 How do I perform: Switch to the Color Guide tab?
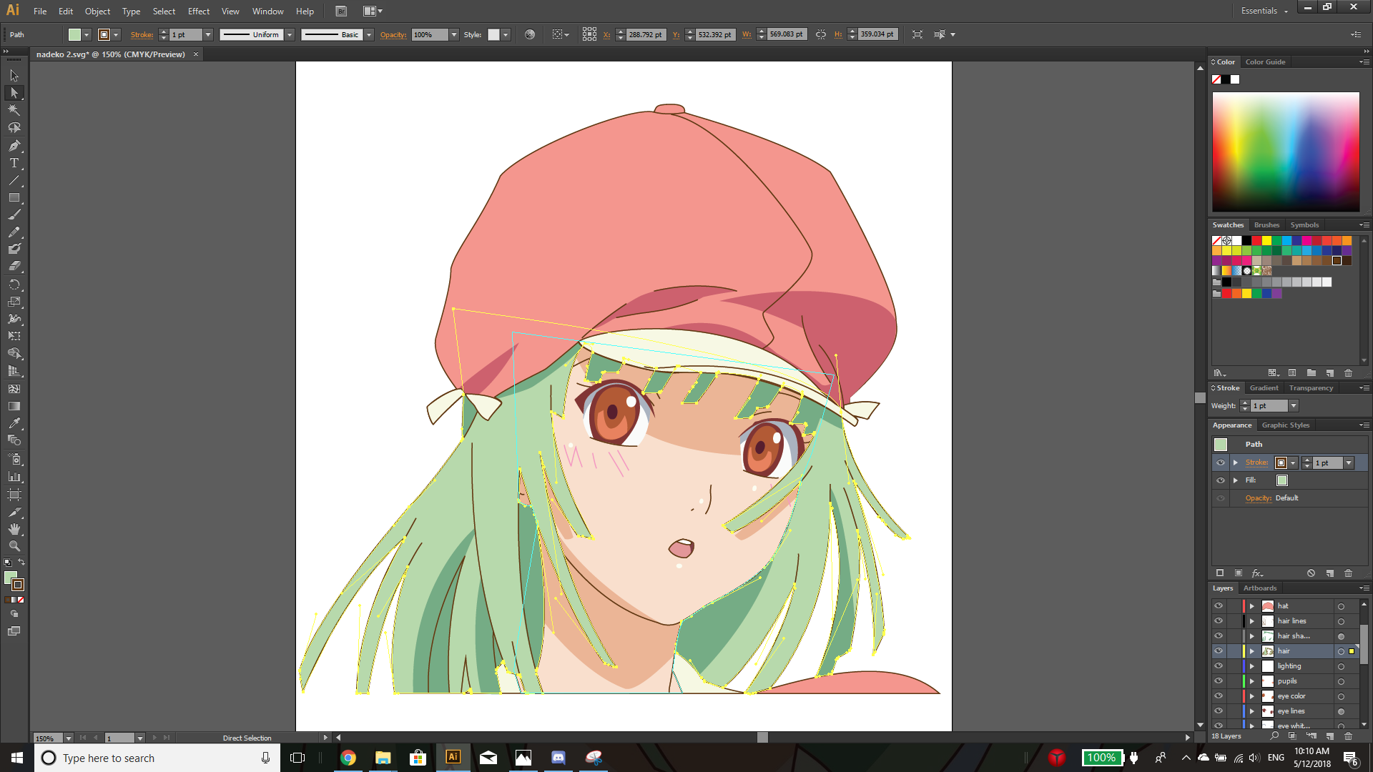[1265, 62]
